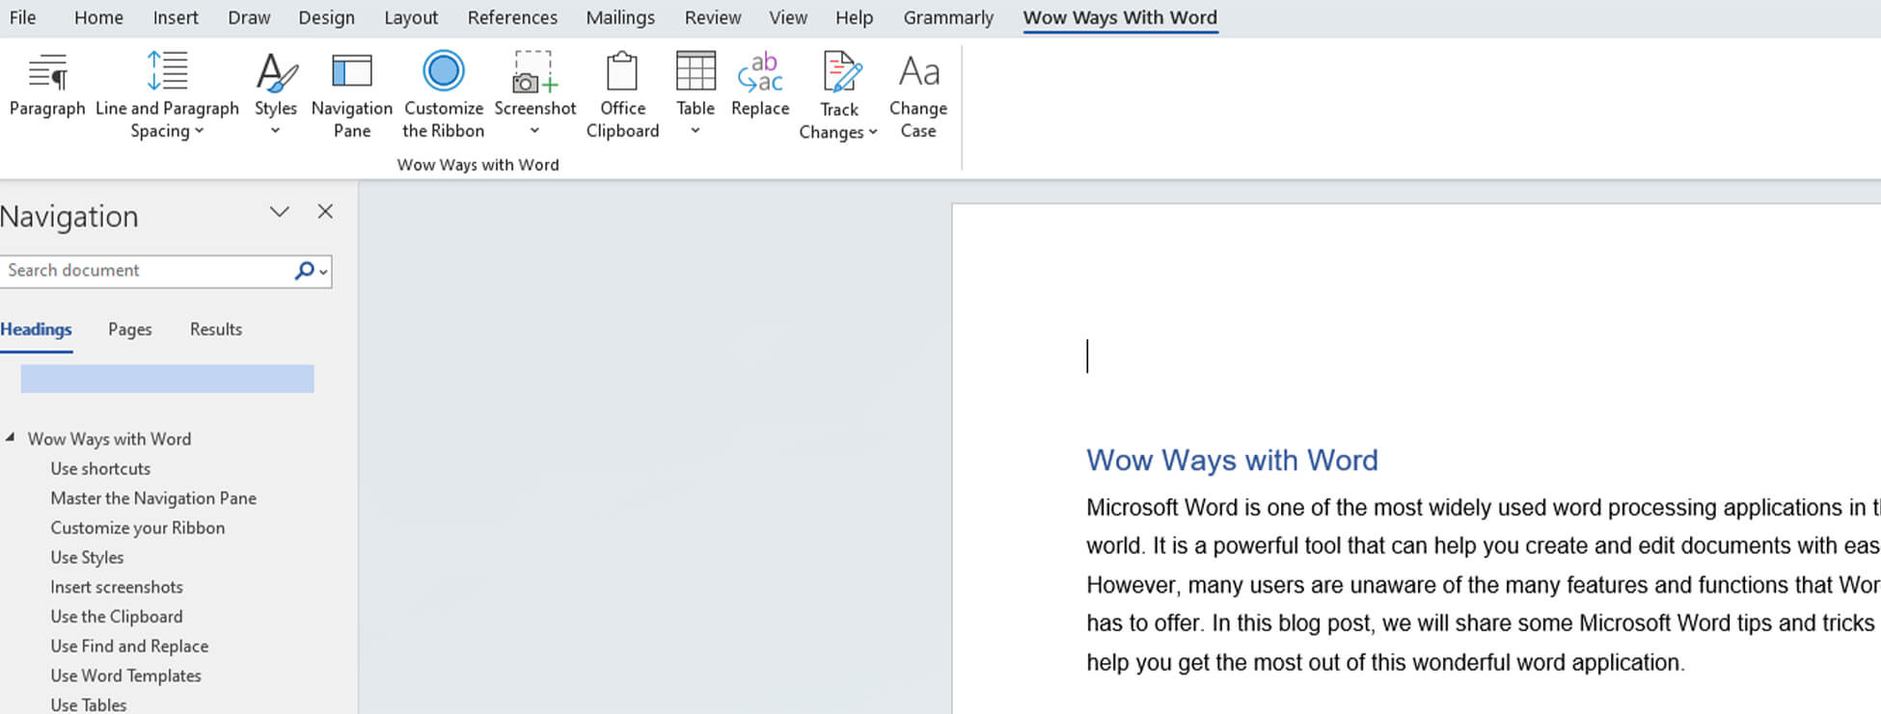
Task: Open the Office Clipboard
Action: tap(622, 96)
